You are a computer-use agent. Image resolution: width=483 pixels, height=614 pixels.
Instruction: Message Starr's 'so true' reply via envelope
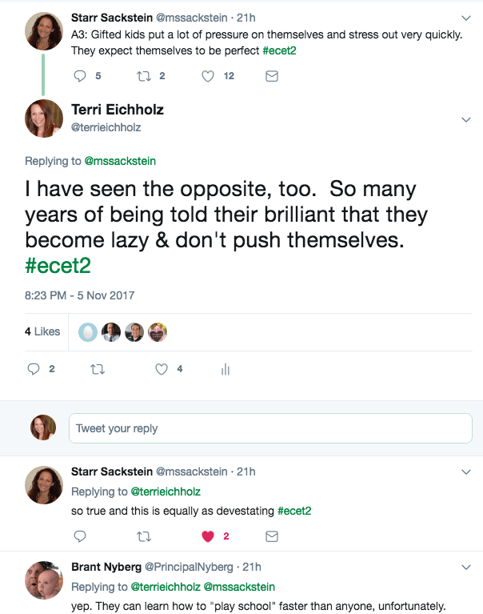tap(271, 536)
